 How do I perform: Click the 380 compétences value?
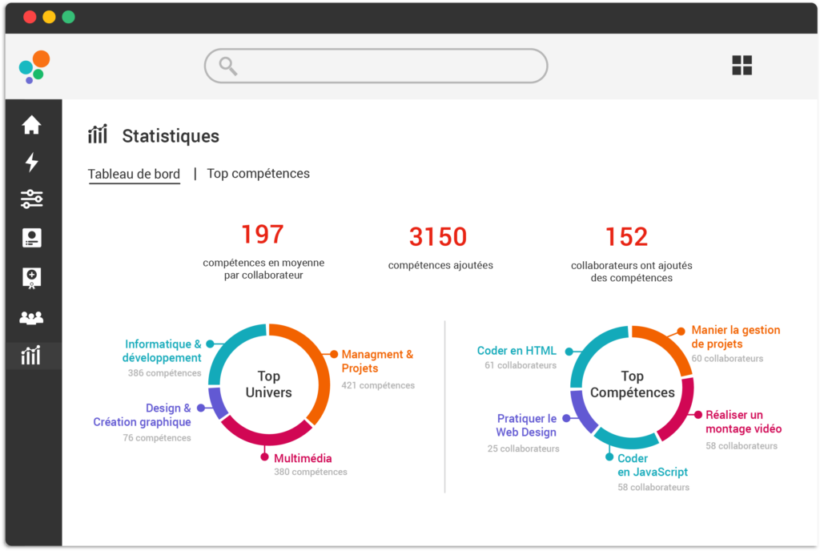click(311, 472)
